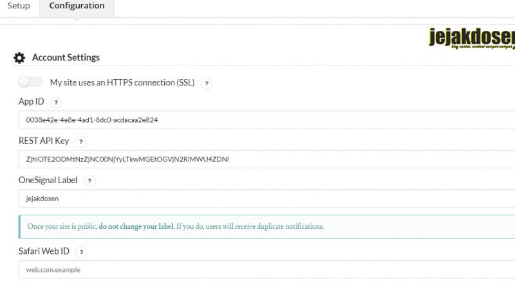The width and height of the screenshot is (515, 286).
Task: Open help icon beside OneSignal Label
Action: click(x=89, y=181)
